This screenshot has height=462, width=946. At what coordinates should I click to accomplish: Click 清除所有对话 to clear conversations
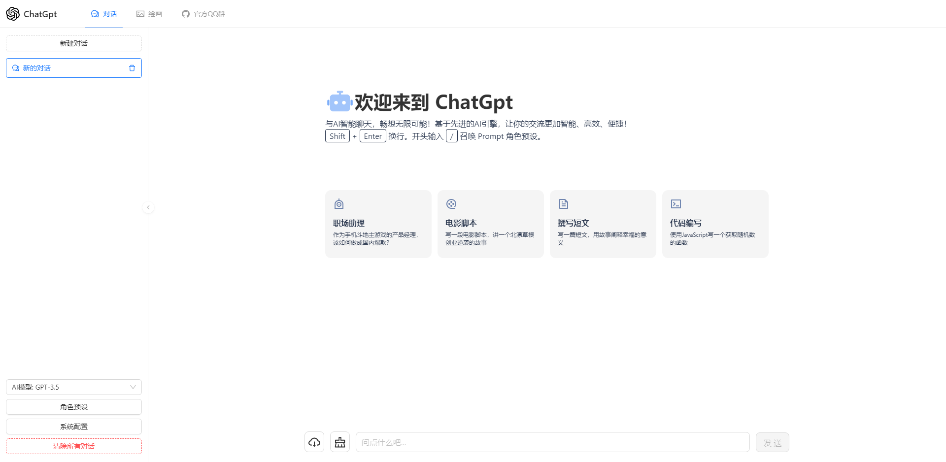73,446
